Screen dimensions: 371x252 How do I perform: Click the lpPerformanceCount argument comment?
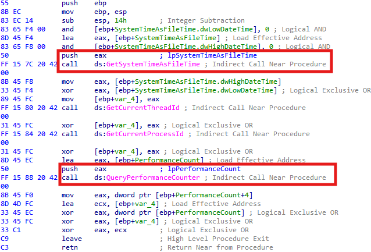[x=204, y=169]
